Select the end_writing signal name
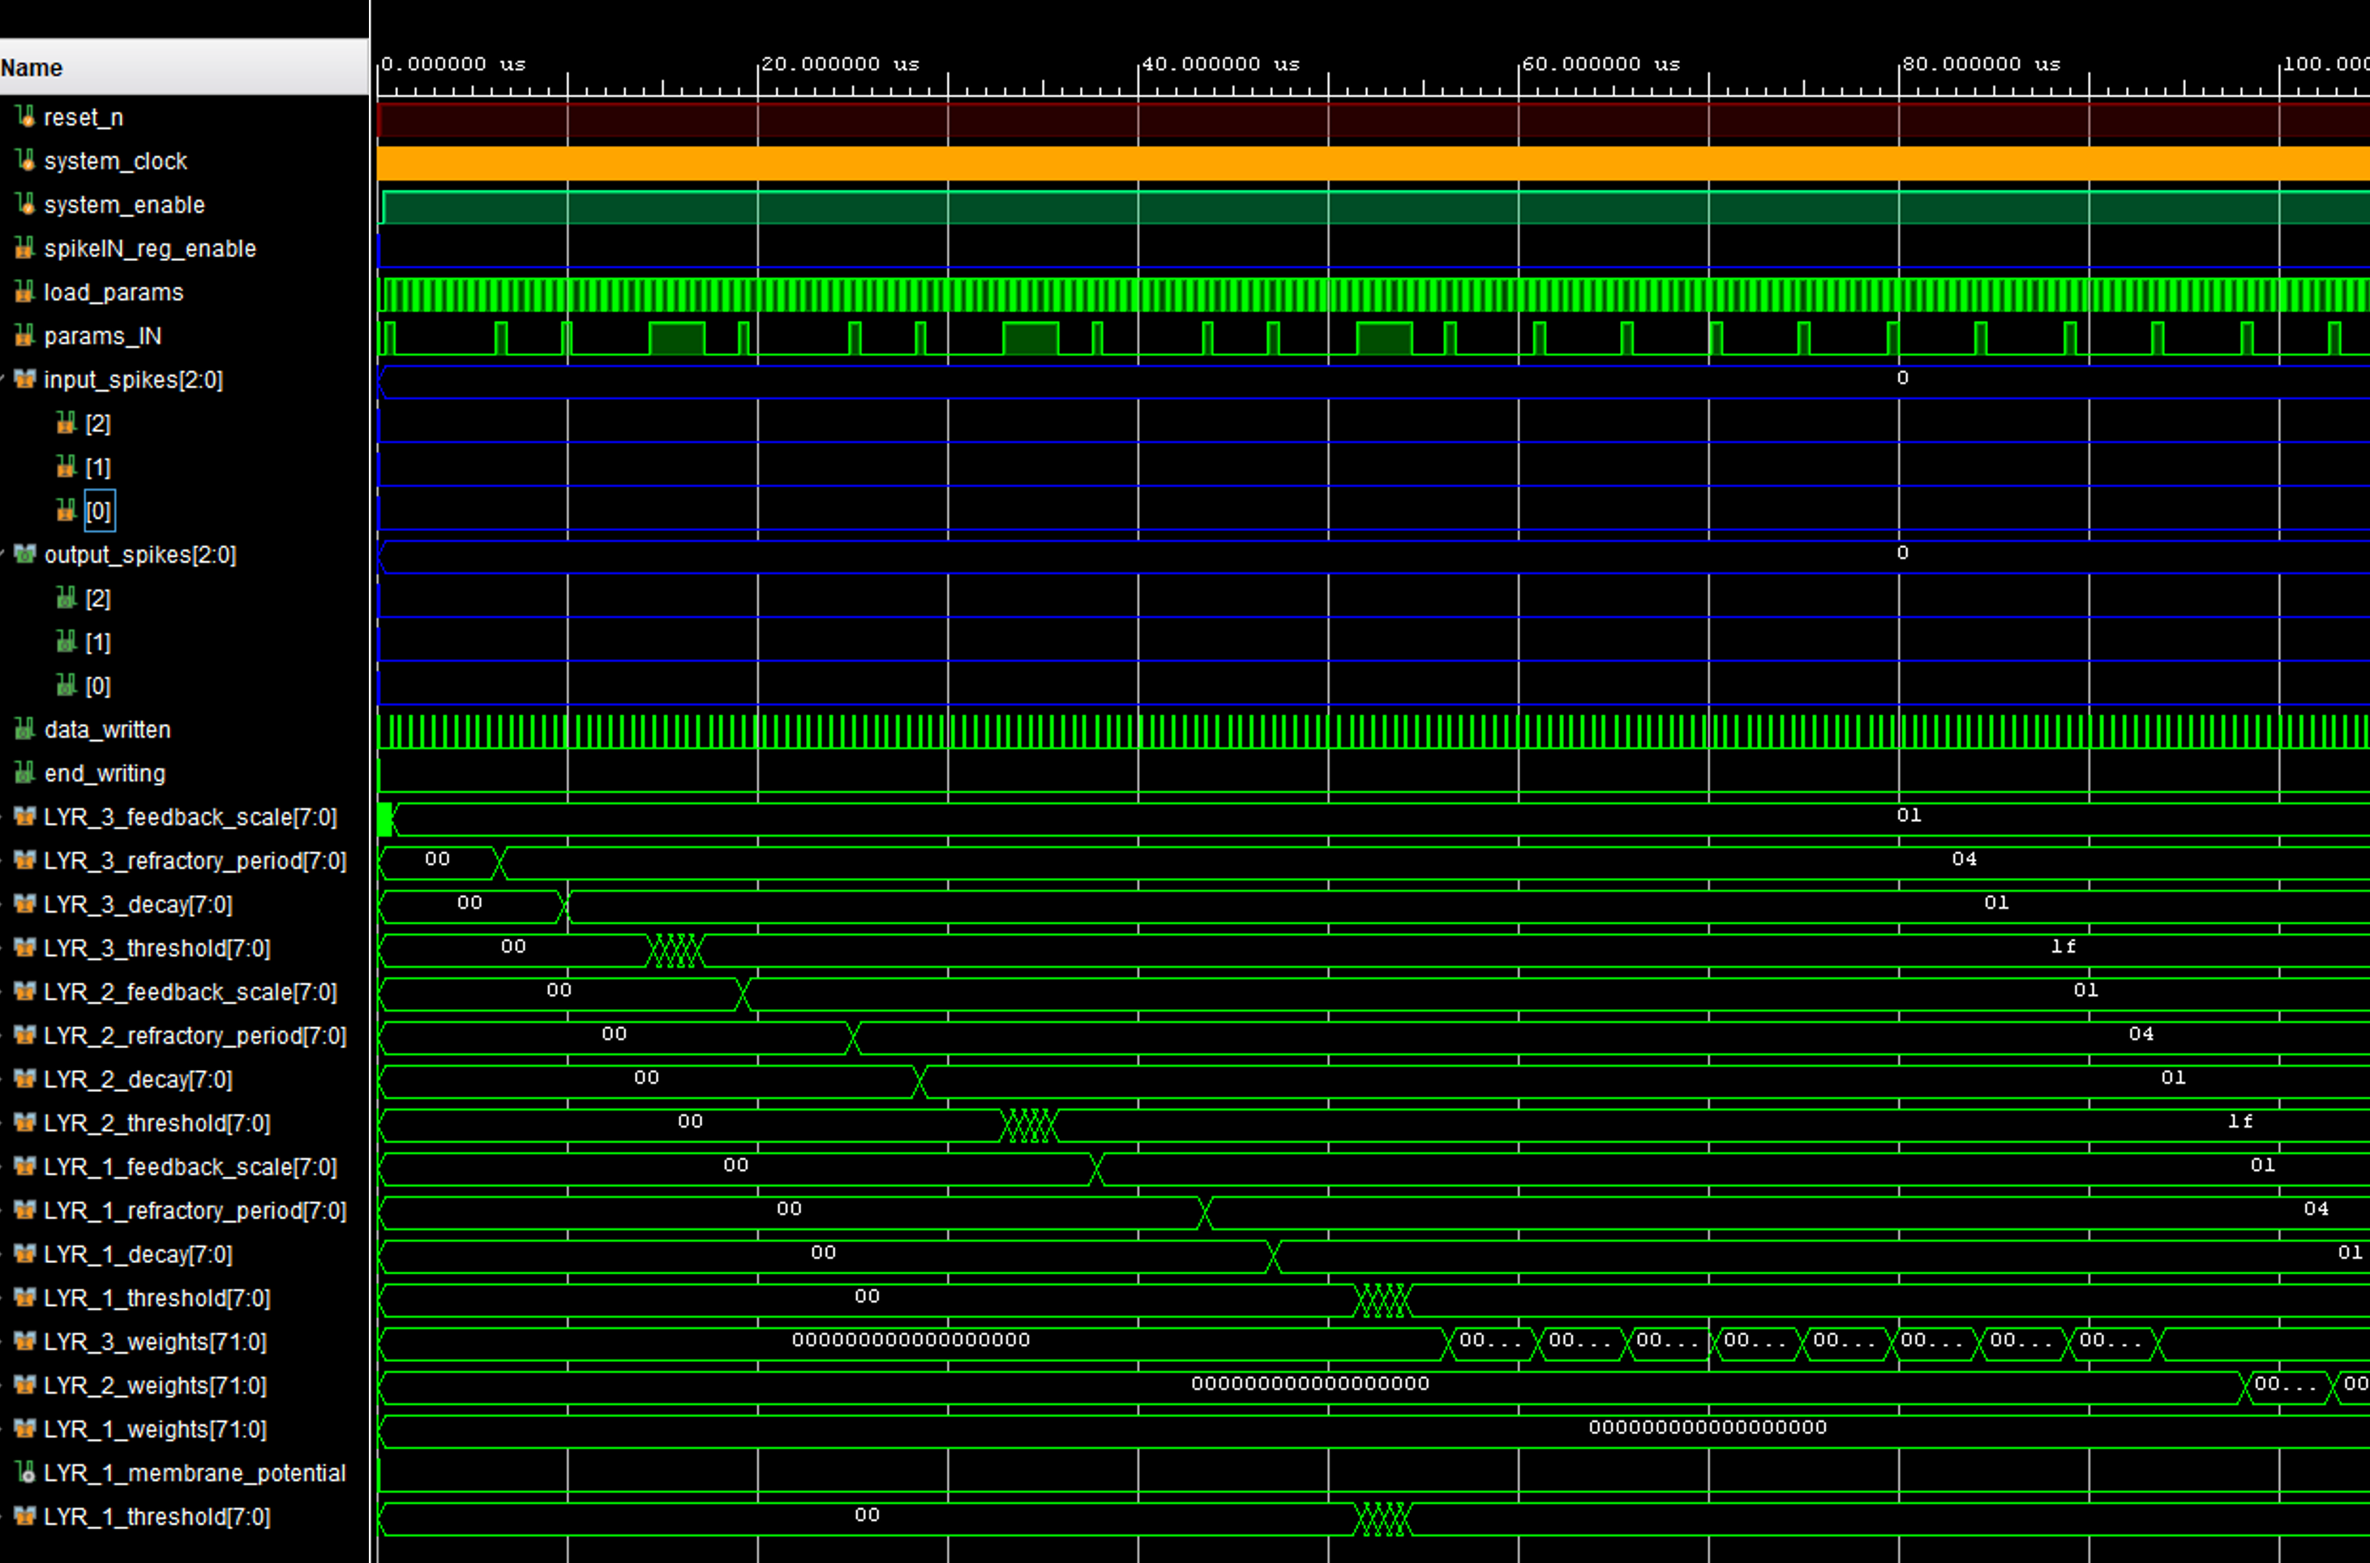This screenshot has height=1563, width=2370. pos(104,773)
